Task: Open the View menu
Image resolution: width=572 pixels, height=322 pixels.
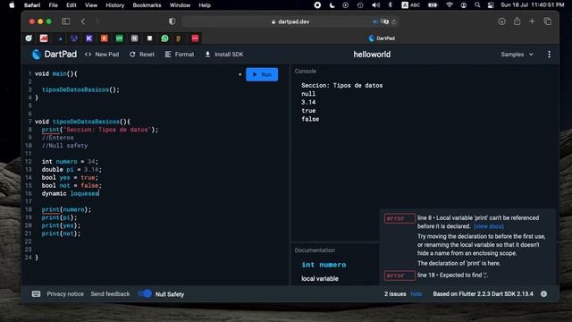Action: 91,5
